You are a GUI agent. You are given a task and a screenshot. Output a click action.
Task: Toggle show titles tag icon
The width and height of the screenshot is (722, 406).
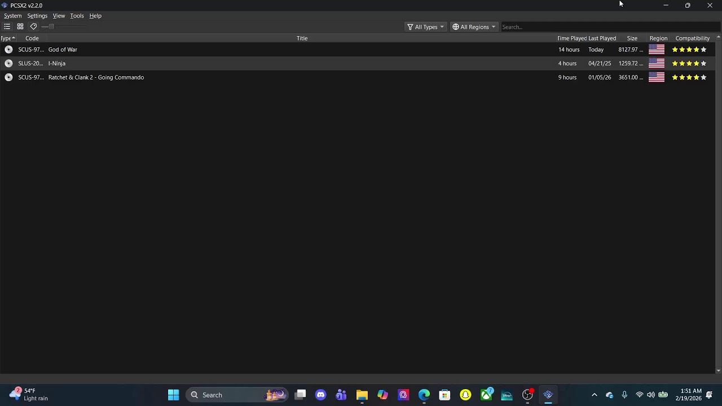tap(33, 27)
